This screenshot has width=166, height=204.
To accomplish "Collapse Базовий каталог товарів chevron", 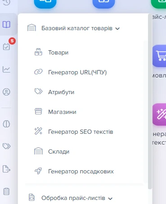I will coord(117,28).
